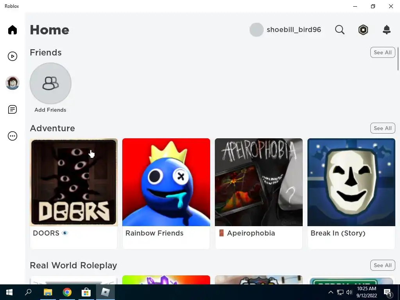This screenshot has height=300, width=400.
Task: Click the page vertical scrollbar thumb
Action: coord(398,59)
